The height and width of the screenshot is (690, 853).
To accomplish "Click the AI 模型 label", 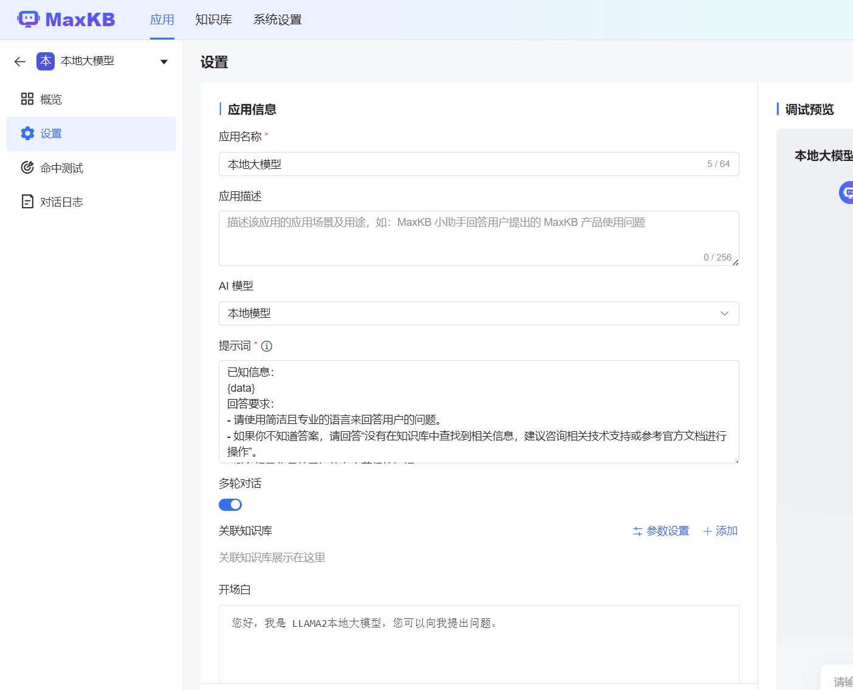I will 236,285.
